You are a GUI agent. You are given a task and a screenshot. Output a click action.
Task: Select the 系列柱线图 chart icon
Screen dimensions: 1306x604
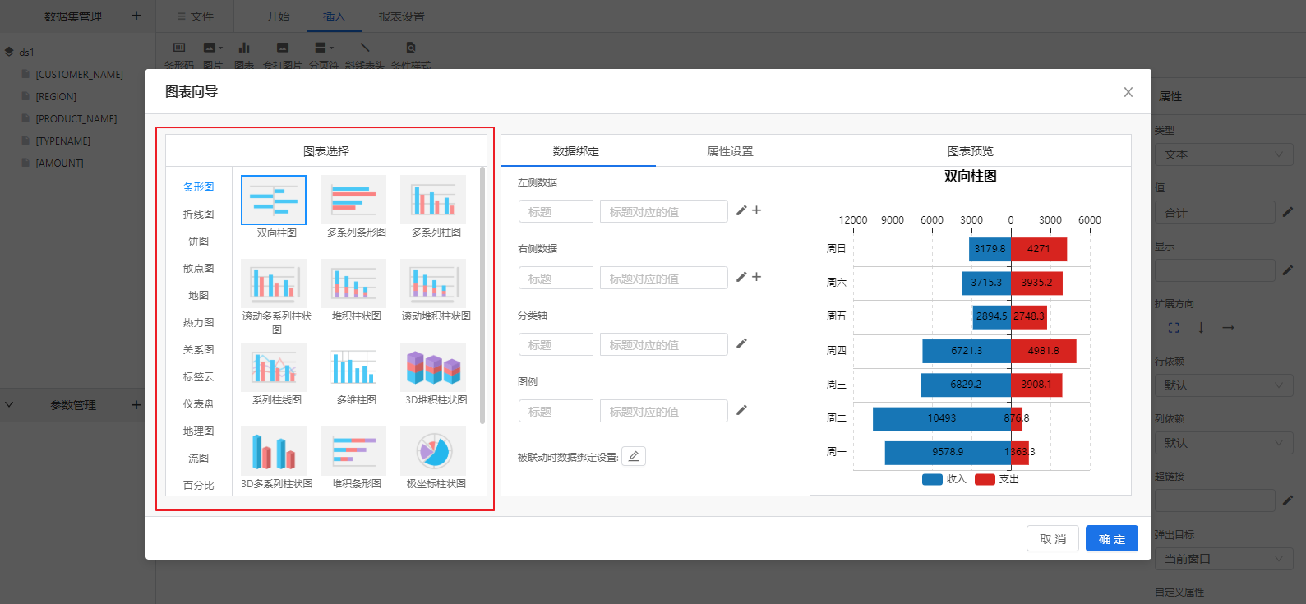point(274,367)
